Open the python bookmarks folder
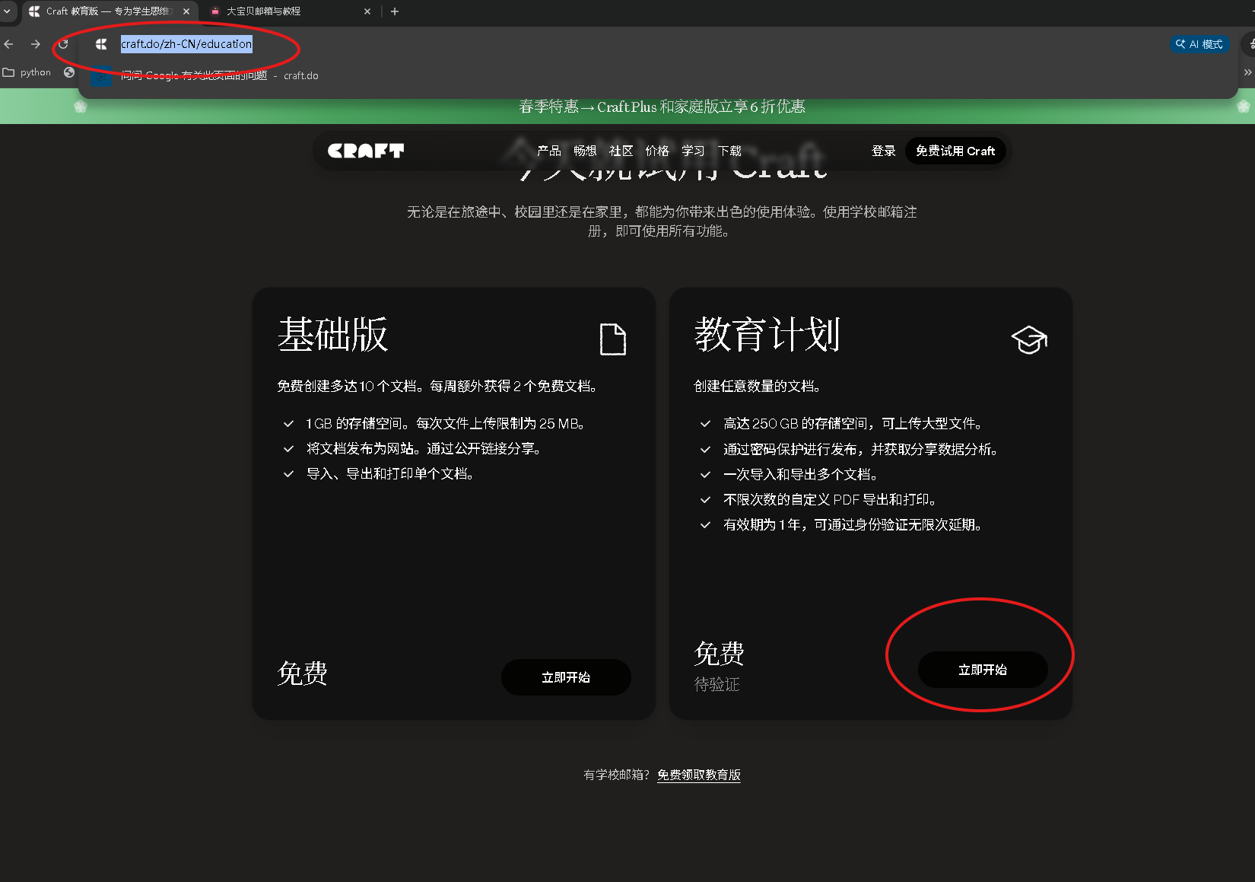This screenshot has height=882, width=1255. [x=27, y=72]
